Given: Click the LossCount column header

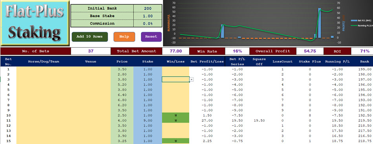Looking at the screenshot, I should [282, 61].
